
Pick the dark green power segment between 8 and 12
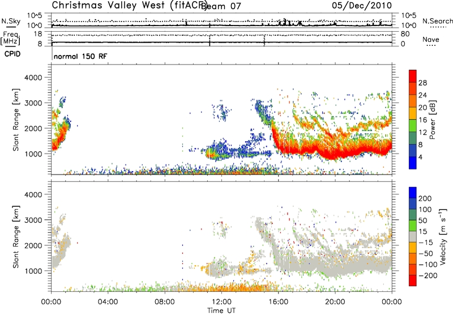(x=413, y=138)
